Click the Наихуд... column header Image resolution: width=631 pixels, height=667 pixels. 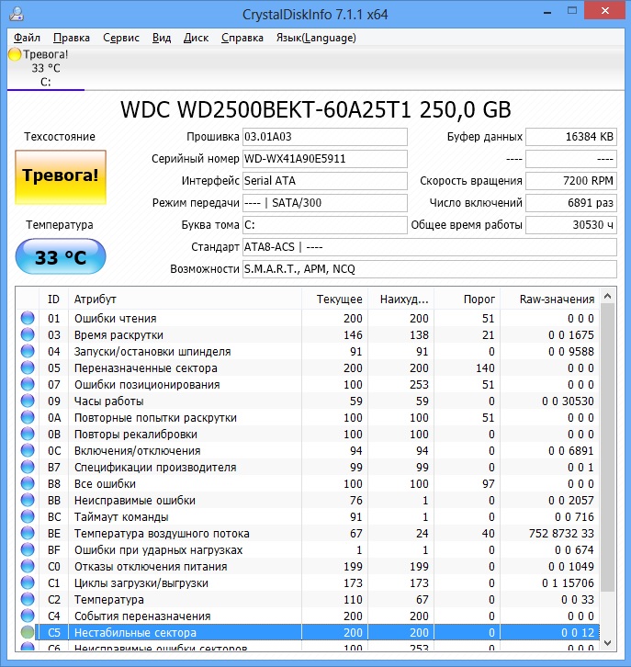point(400,300)
